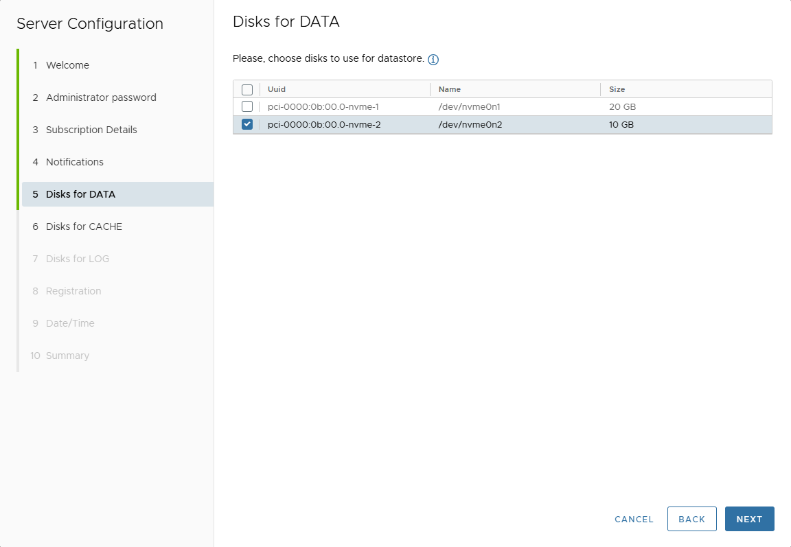Click the Size column header
The height and width of the screenshot is (547, 791).
coord(619,89)
